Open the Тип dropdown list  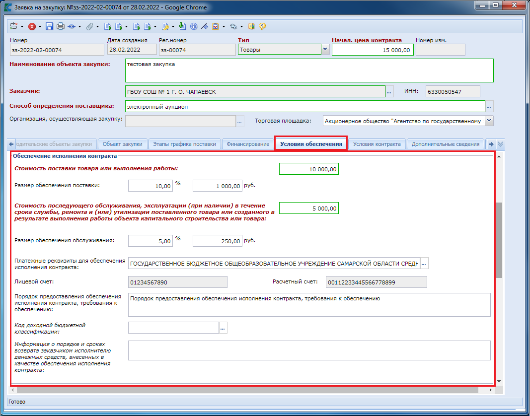tap(325, 49)
